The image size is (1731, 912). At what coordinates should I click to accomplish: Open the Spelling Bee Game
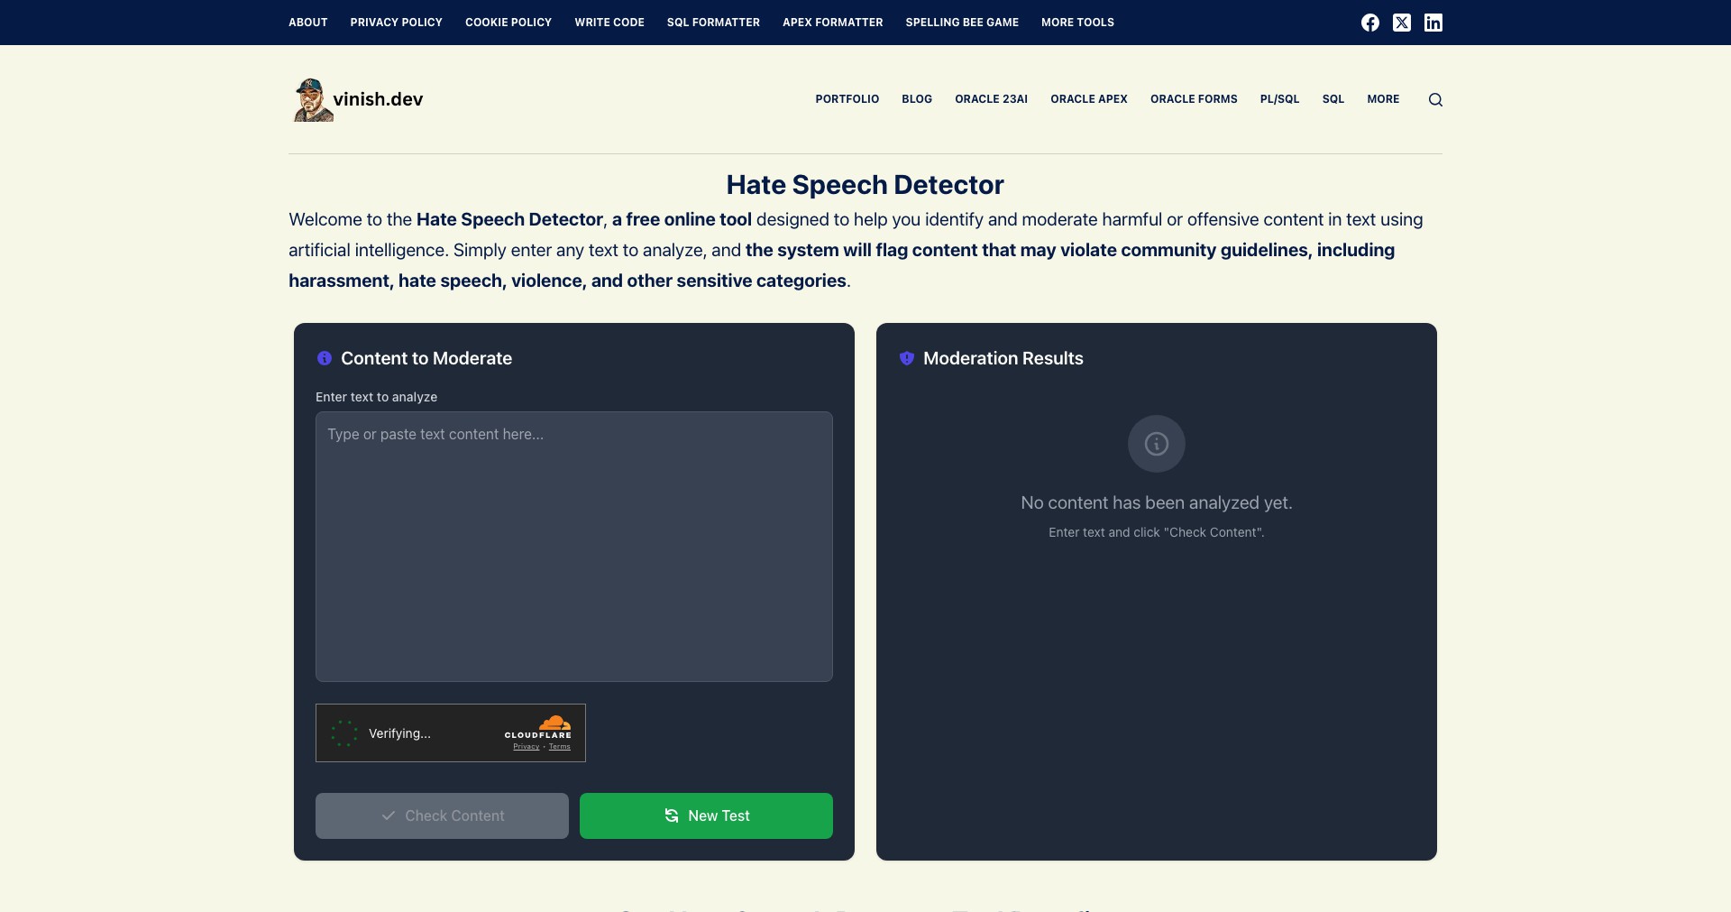[x=962, y=23]
